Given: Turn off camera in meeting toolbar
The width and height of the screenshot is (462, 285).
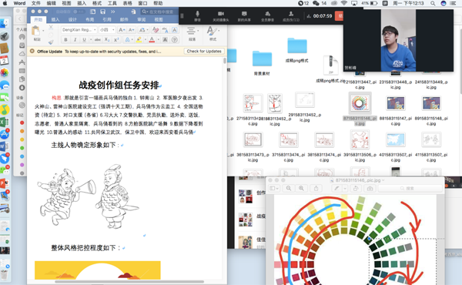Looking at the screenshot, I should pos(221,16).
